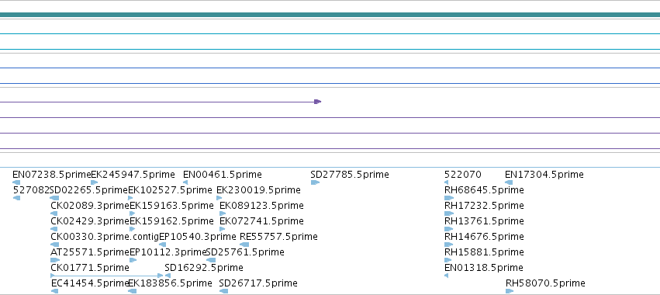This screenshot has height=295, width=660.
Task: Open the RH58070.5prime label
Action: (545, 283)
